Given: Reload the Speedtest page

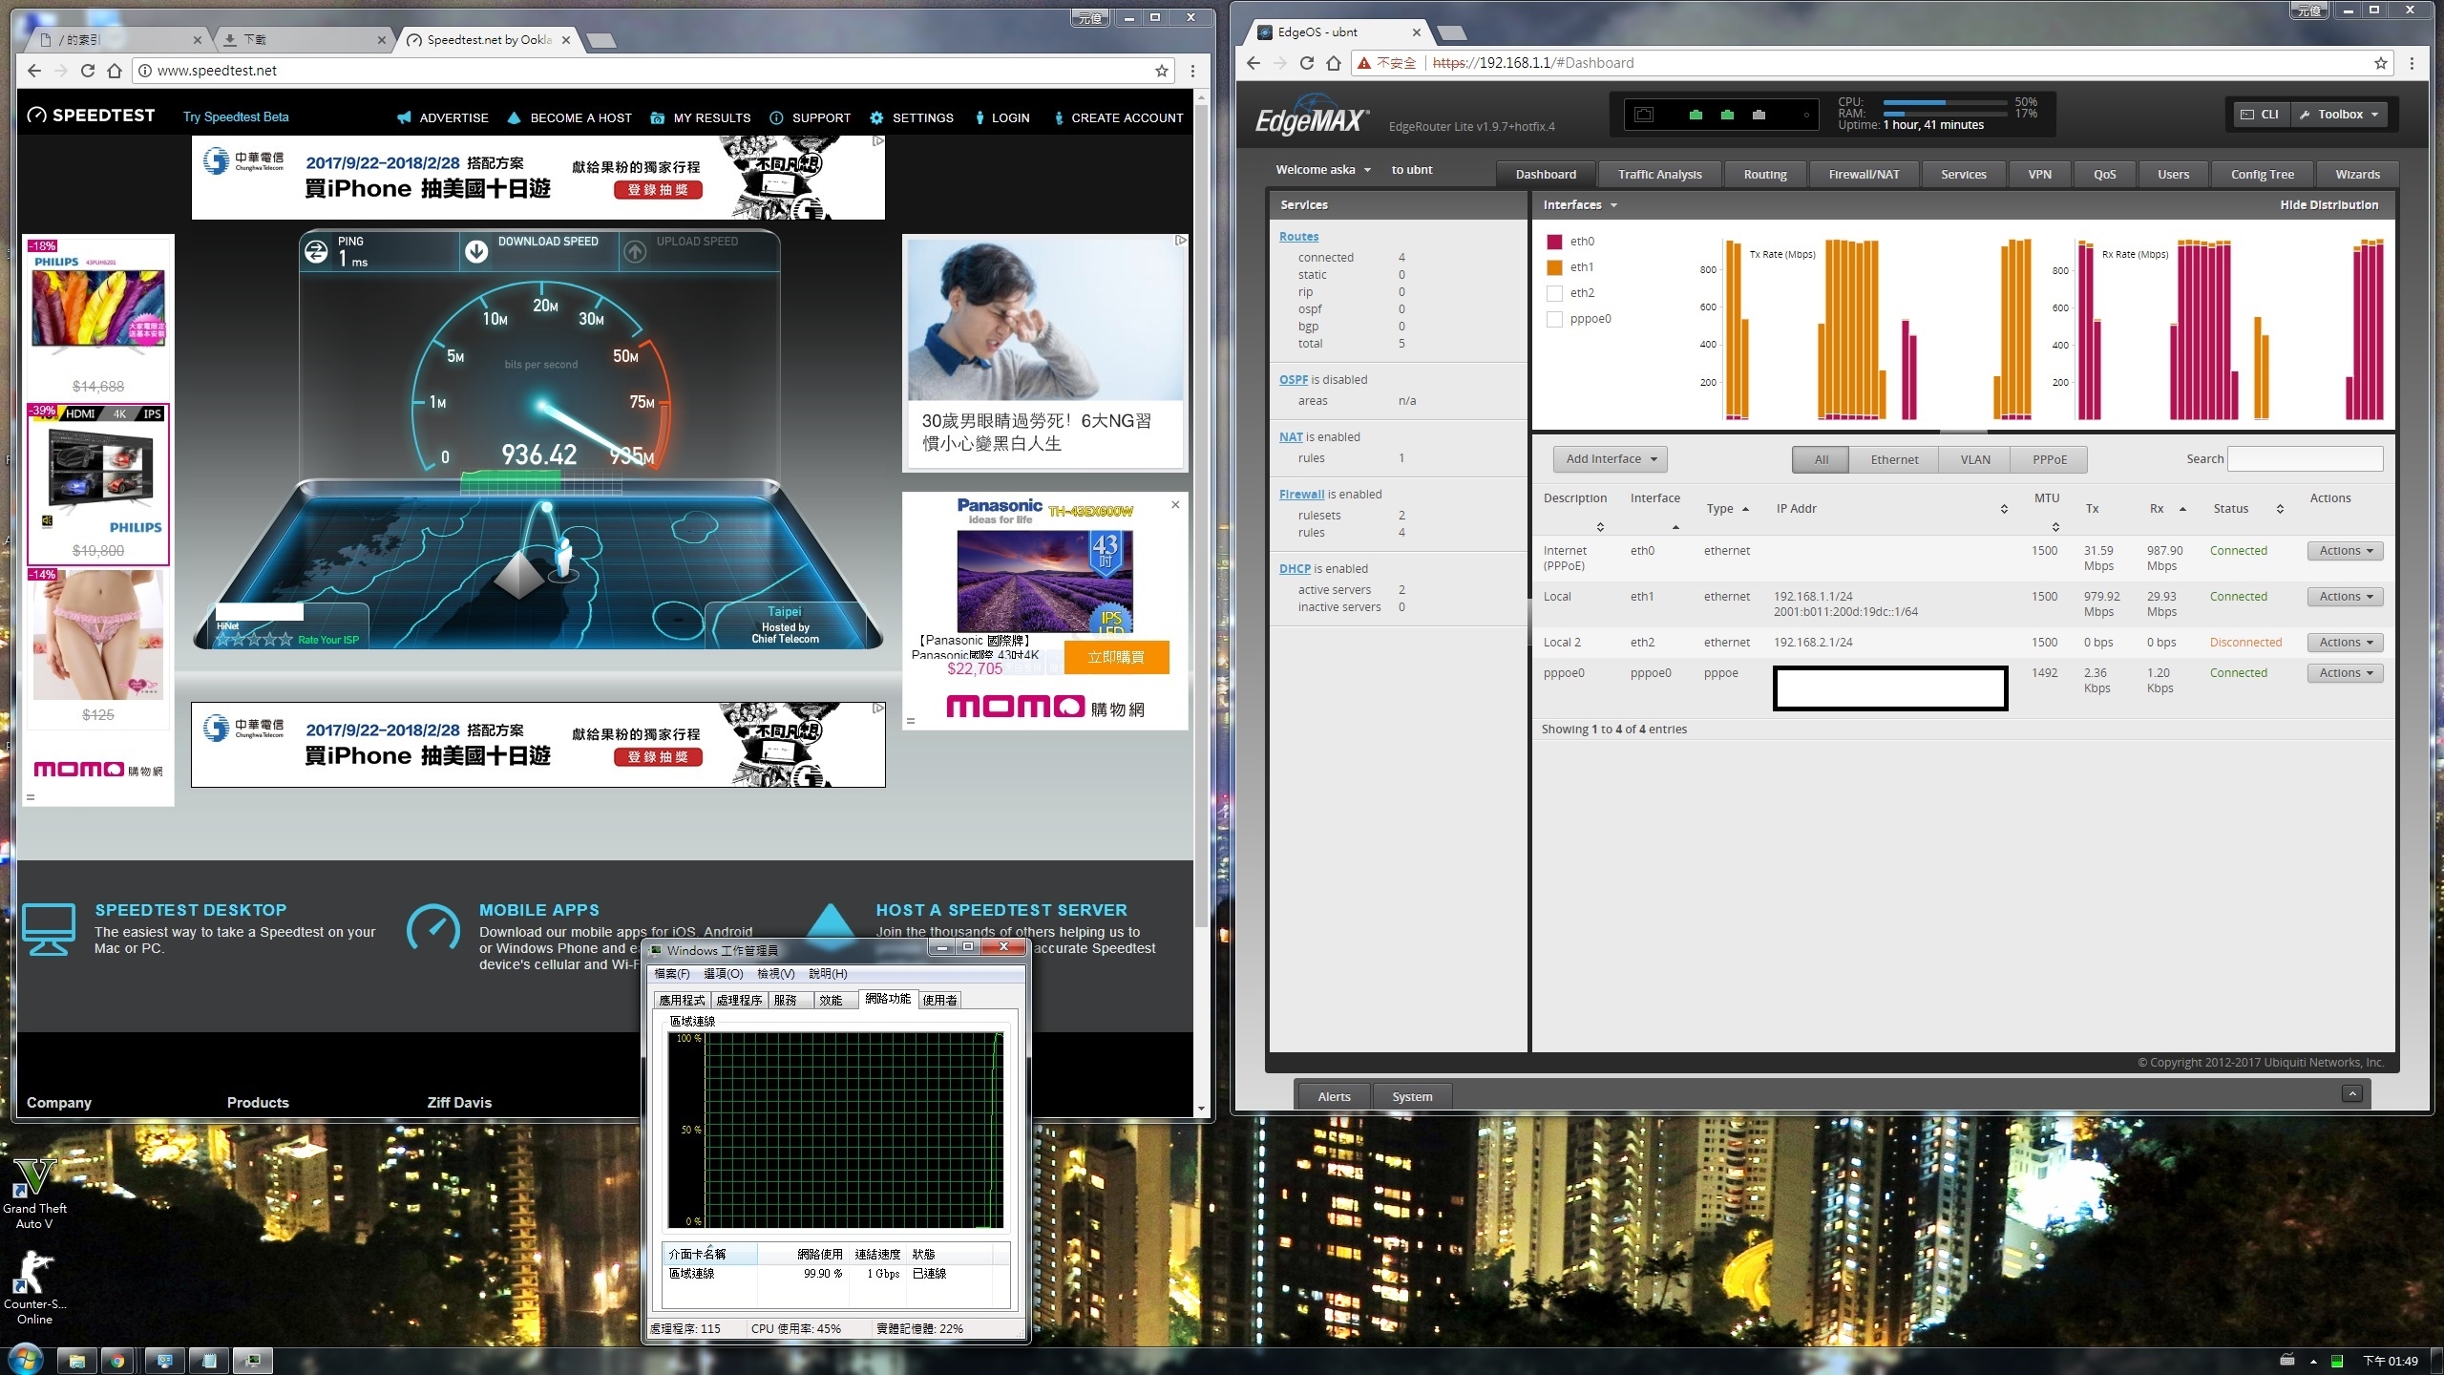Looking at the screenshot, I should coord(88,71).
